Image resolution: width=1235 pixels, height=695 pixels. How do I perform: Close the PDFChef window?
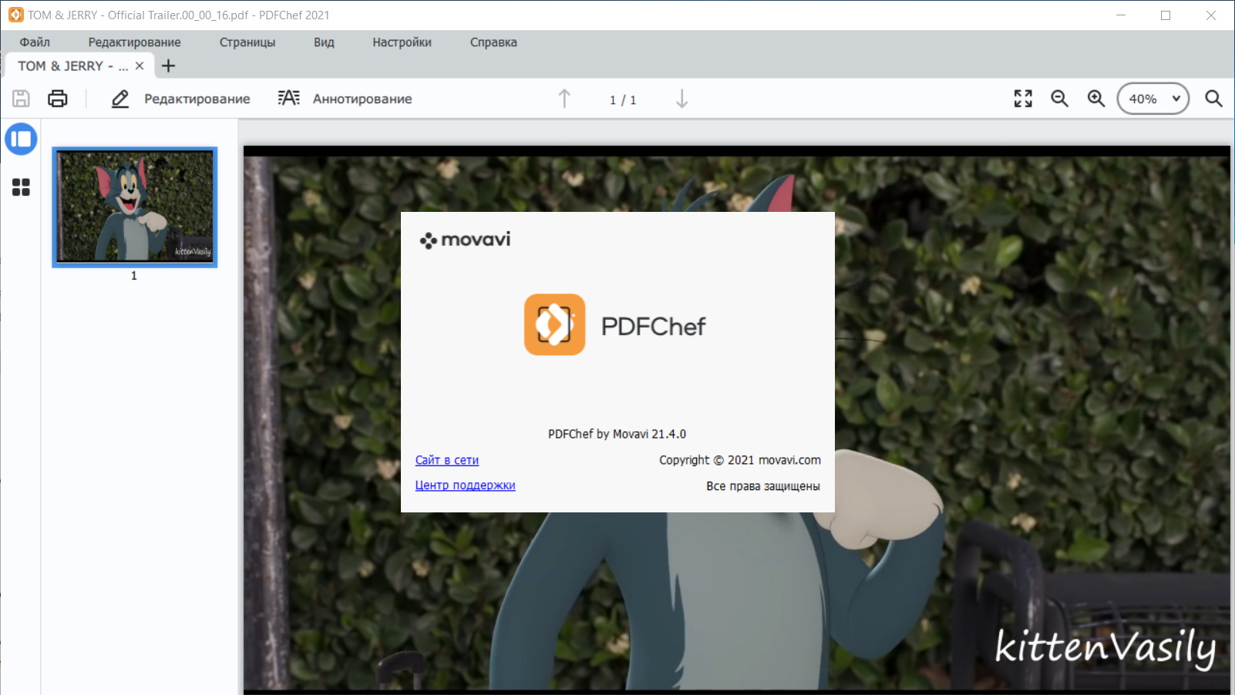click(x=1211, y=15)
